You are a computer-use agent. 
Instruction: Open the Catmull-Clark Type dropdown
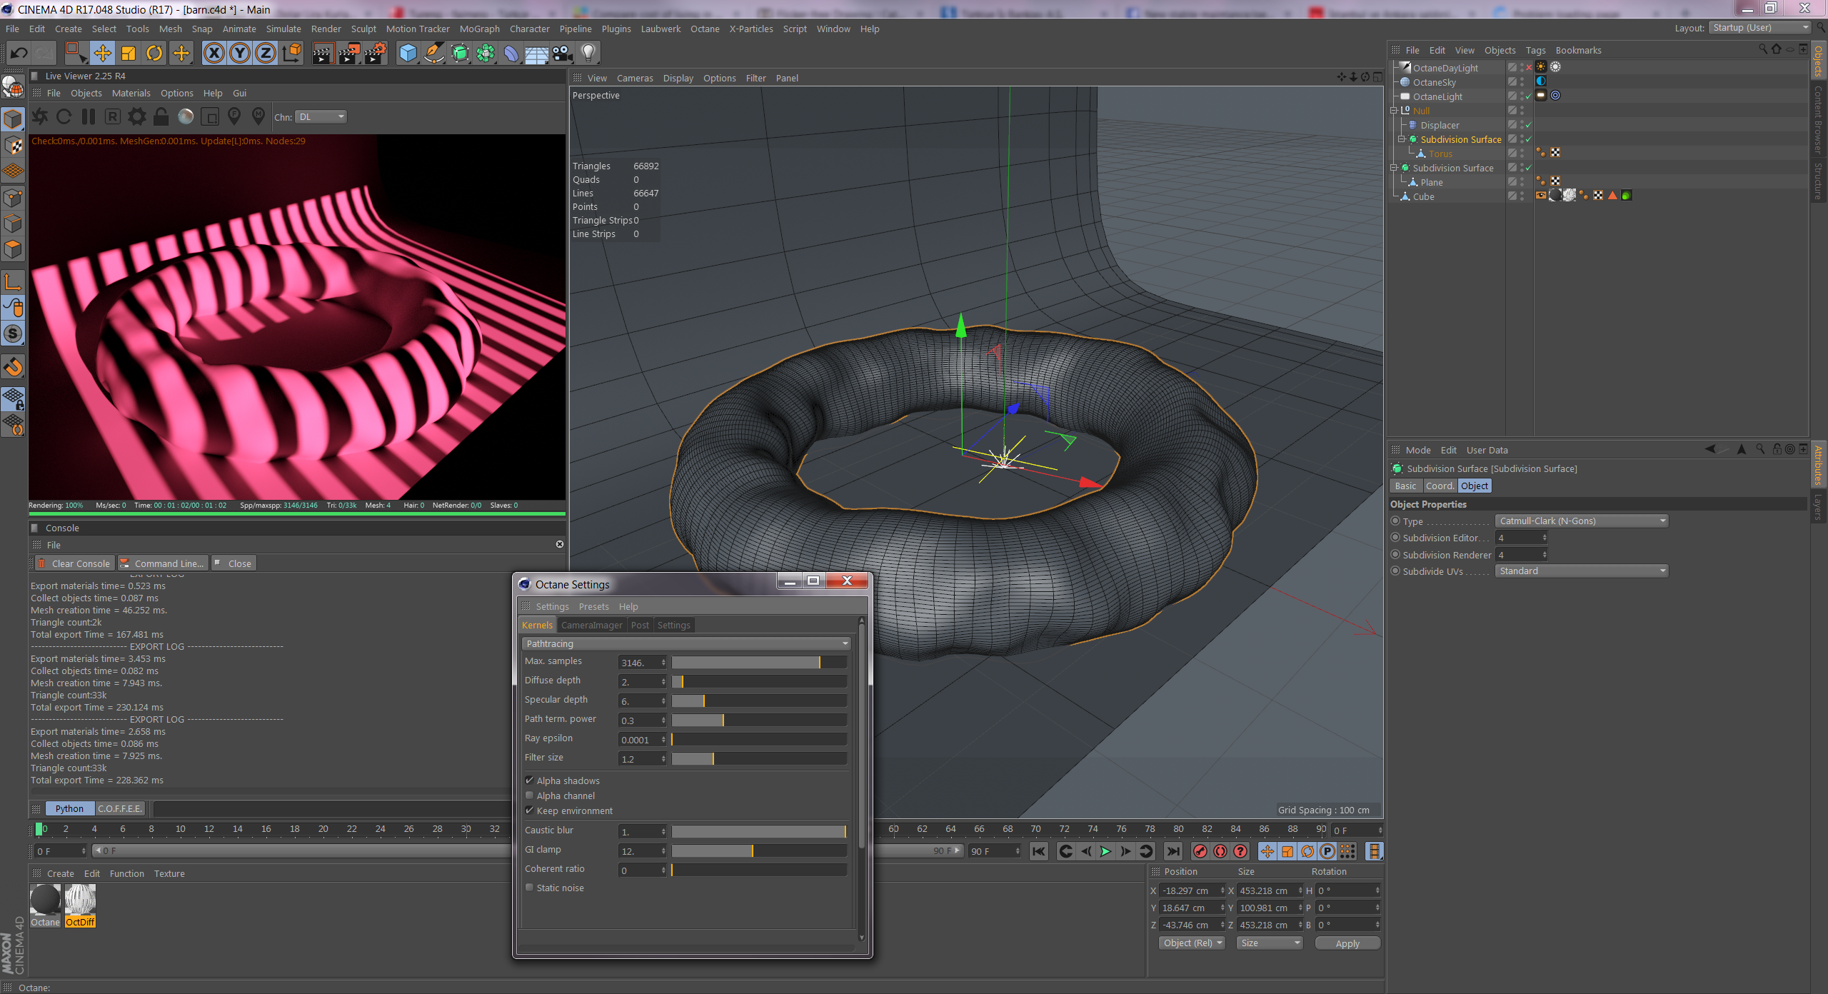(x=1581, y=521)
